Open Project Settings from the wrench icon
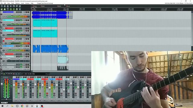The image size is (193, 108). [11, 6]
